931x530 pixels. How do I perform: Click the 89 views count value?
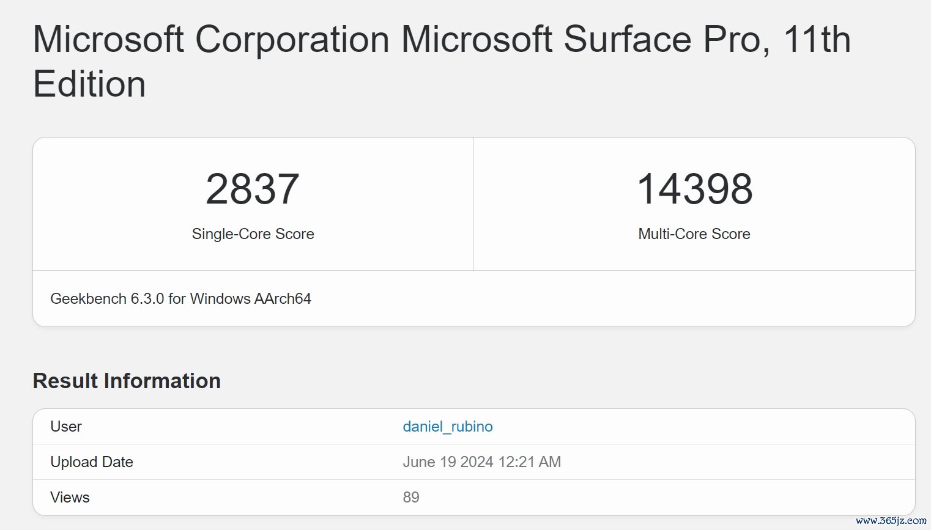pos(411,498)
